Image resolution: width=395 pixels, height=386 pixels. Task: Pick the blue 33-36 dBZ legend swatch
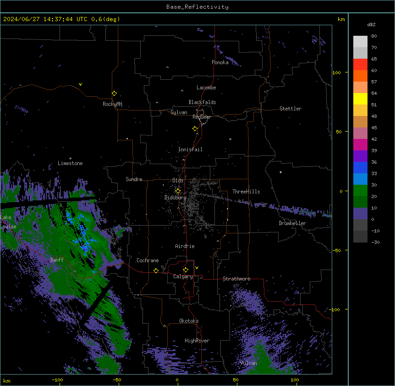pyautogui.click(x=360, y=167)
